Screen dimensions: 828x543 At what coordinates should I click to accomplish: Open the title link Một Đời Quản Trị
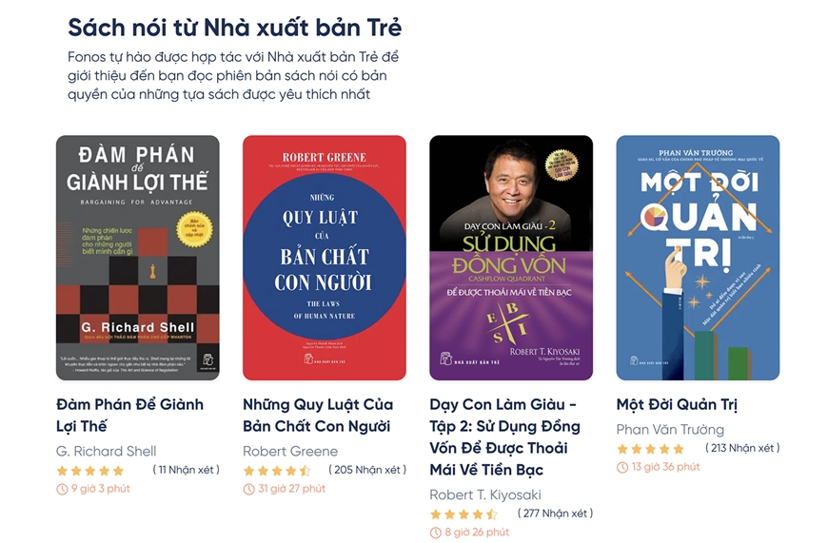(677, 405)
